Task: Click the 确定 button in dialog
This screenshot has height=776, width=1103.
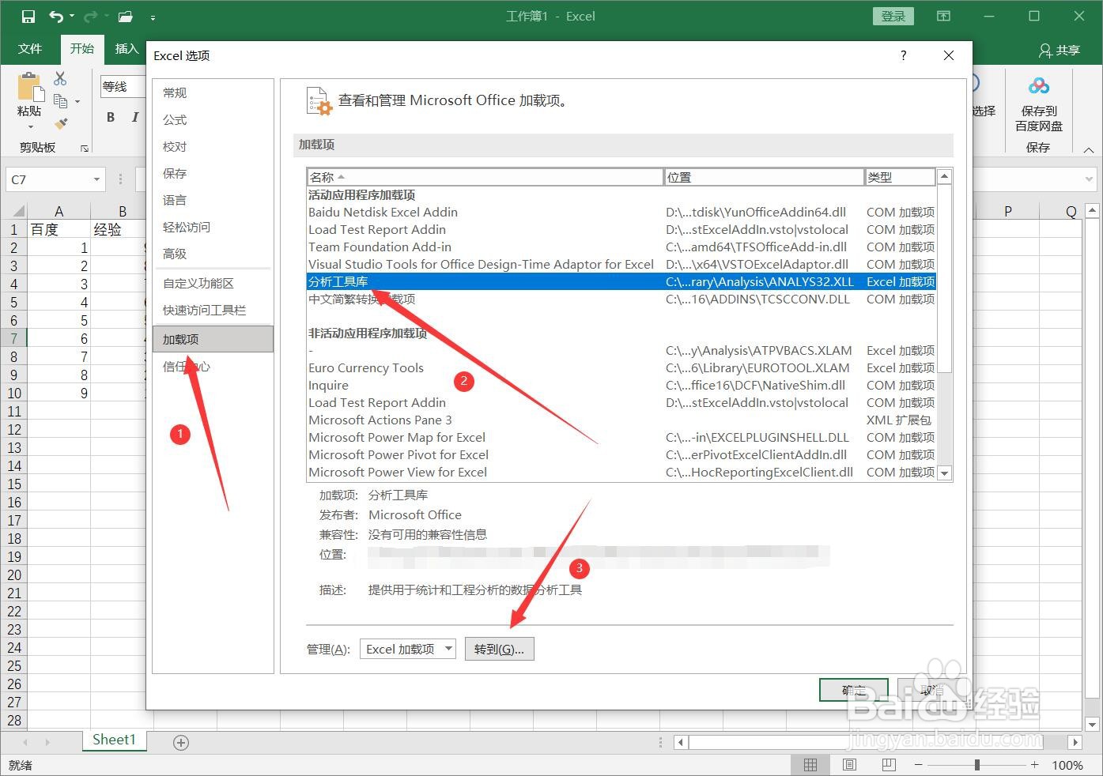Action: pyautogui.click(x=854, y=690)
